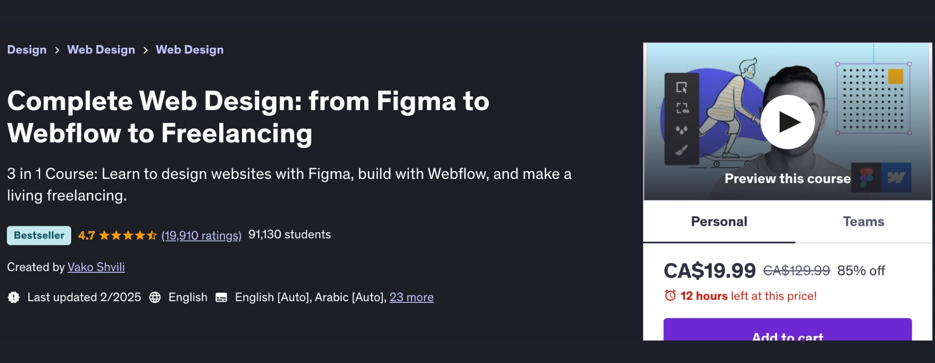This screenshot has width=935, height=363.
Task: Click the last updated badge icon
Action: (14, 297)
